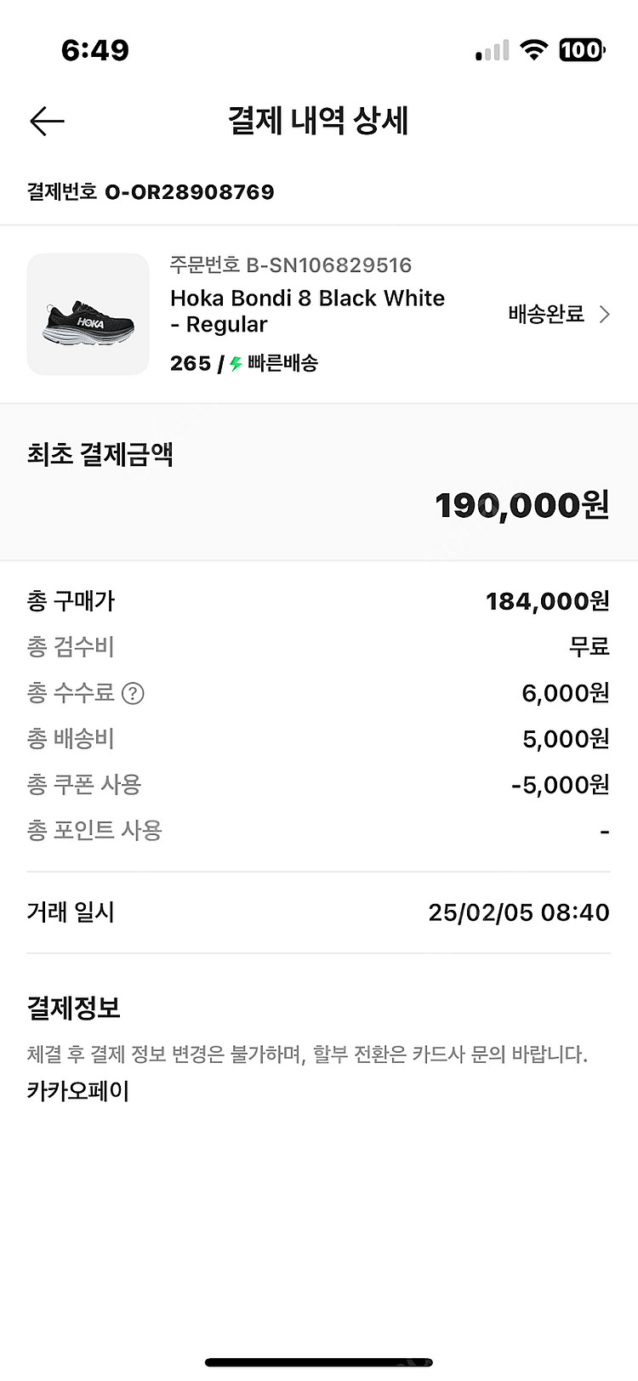Tap the 최초 결제금액 190,000원 amount

pos(522,505)
